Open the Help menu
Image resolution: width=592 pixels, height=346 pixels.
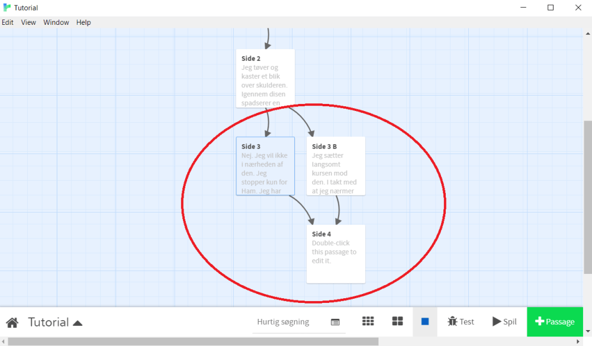pos(83,22)
